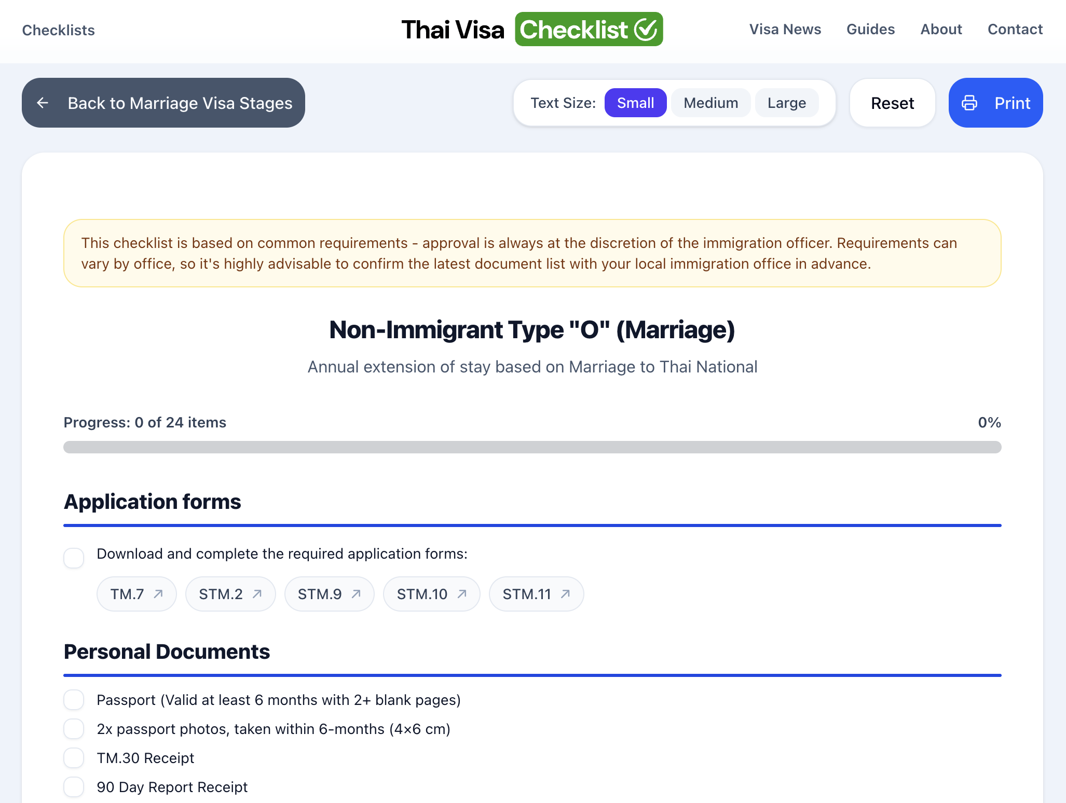Open the TM.7 form via its external link arrow

(158, 593)
